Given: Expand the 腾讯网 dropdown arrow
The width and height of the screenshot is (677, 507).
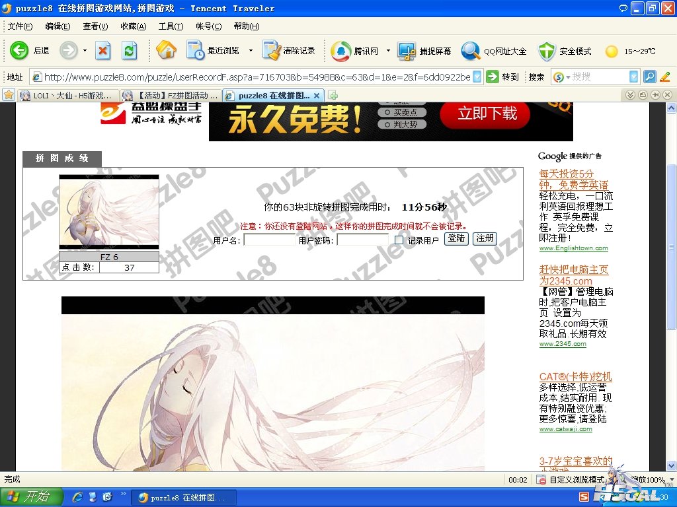Looking at the screenshot, I should click(388, 51).
